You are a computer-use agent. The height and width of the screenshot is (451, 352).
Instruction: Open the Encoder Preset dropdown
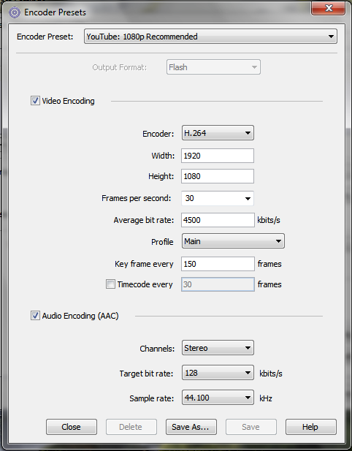pyautogui.click(x=210, y=37)
